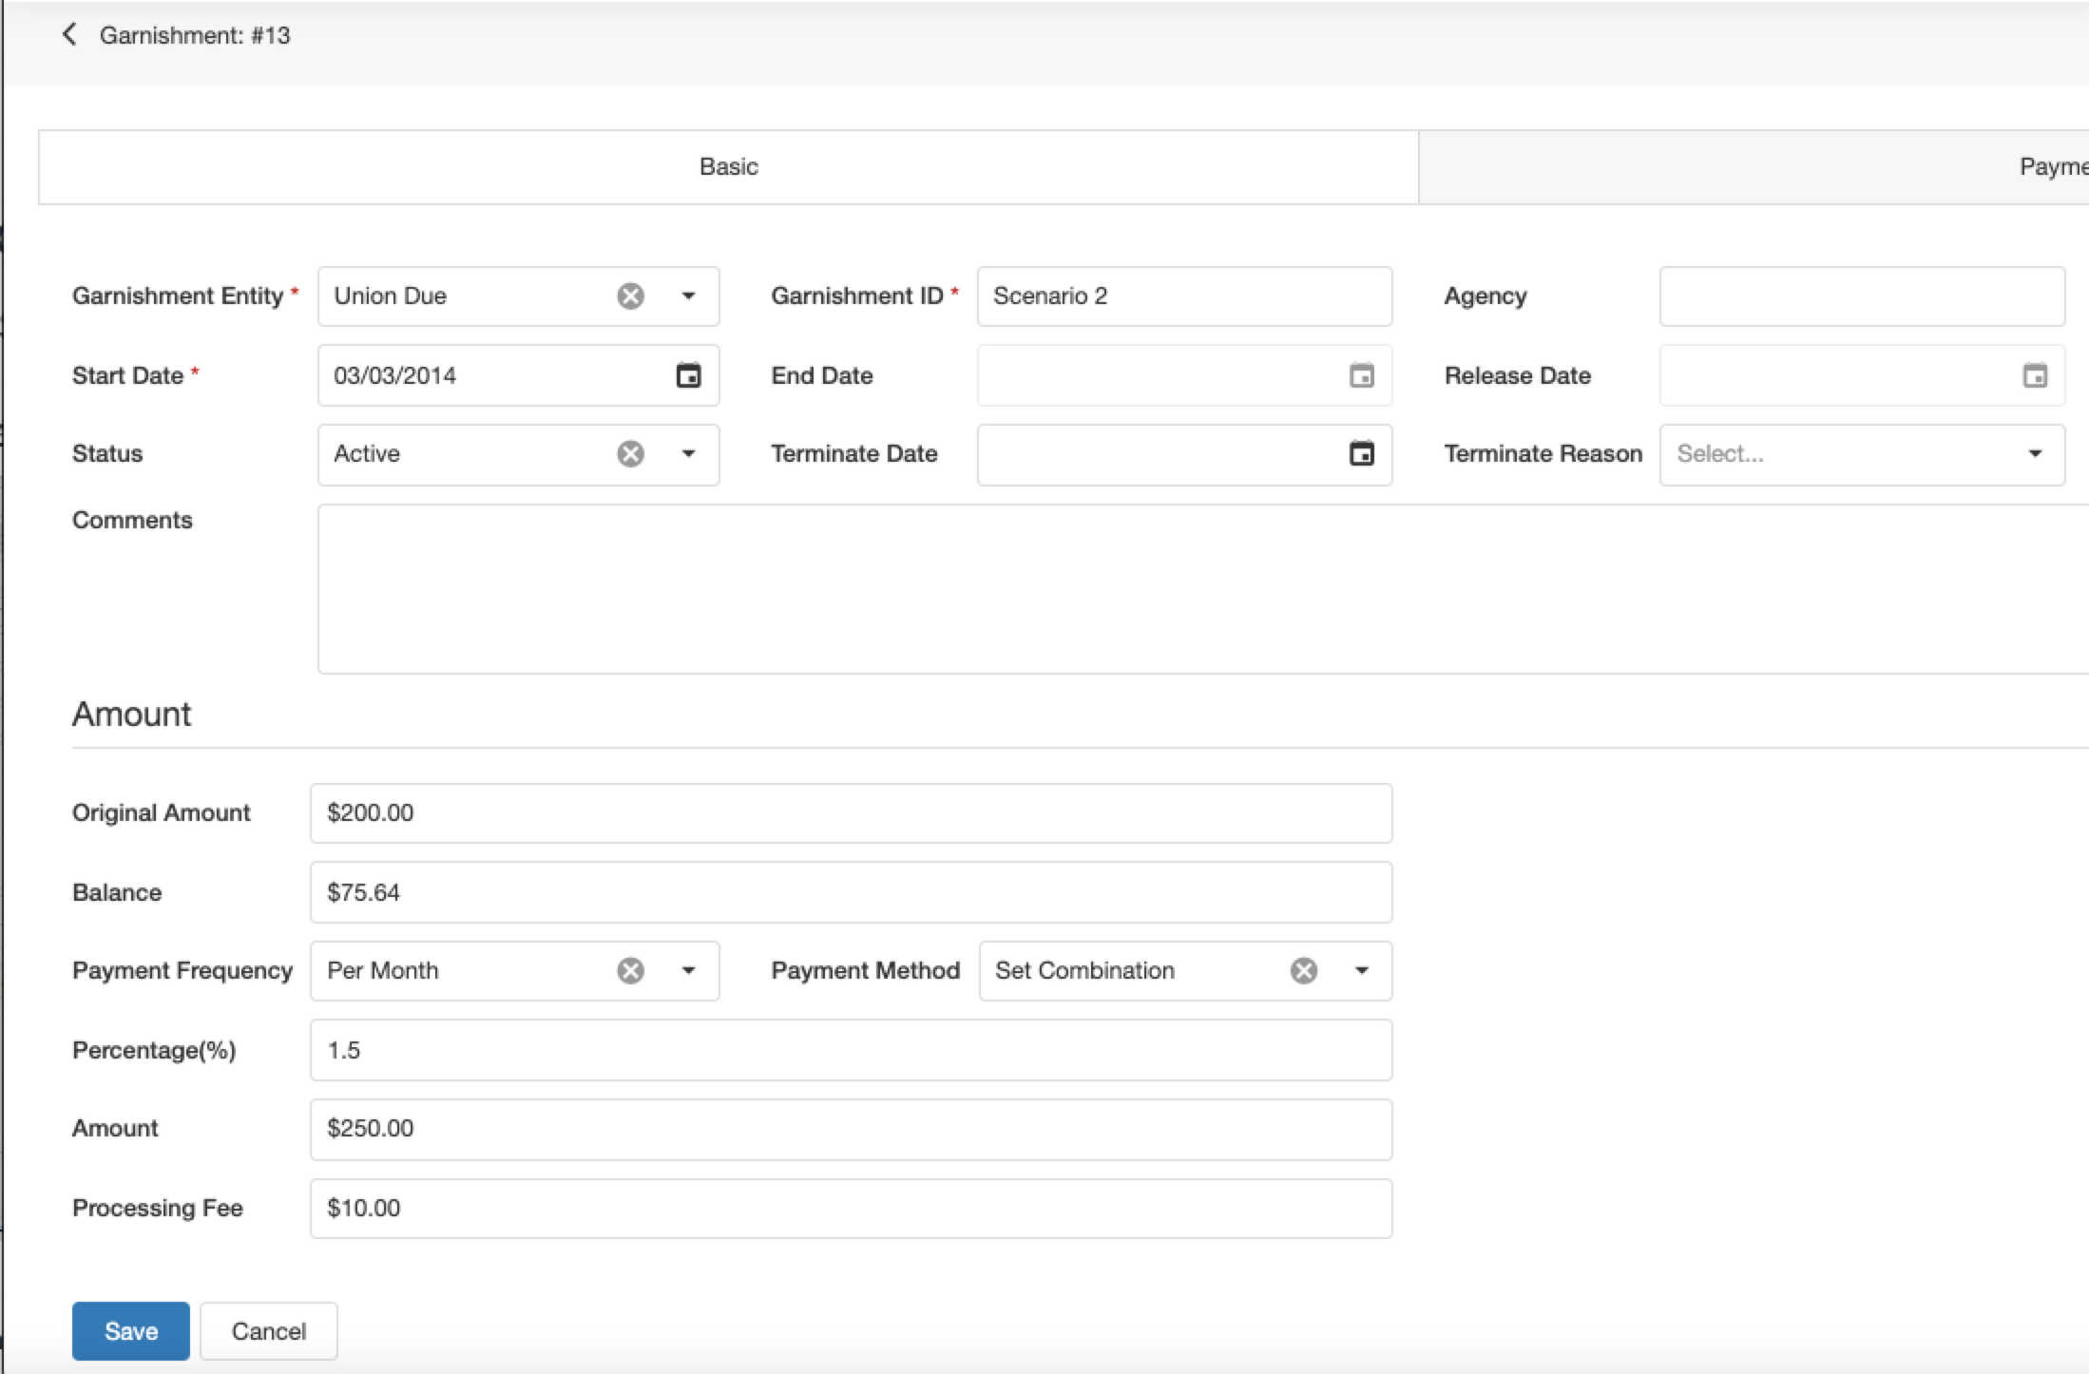The height and width of the screenshot is (1374, 2089).
Task: Clear the Active status value
Action: point(630,454)
